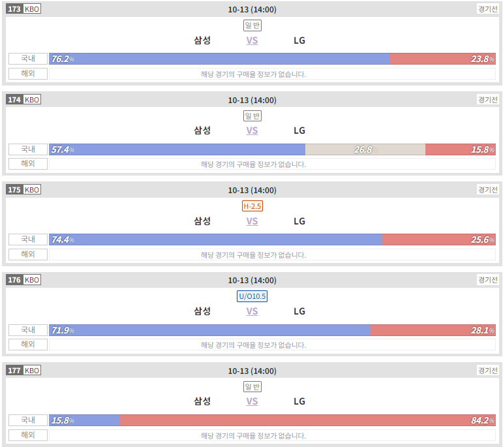Click the 일반 badge in match 173
The height and width of the screenshot is (447, 503).
(x=252, y=25)
